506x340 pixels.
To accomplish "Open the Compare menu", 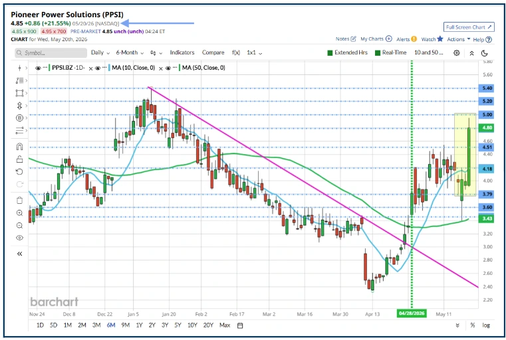I will tap(213, 52).
